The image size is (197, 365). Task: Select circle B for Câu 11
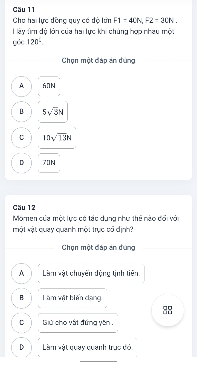[x=22, y=112]
